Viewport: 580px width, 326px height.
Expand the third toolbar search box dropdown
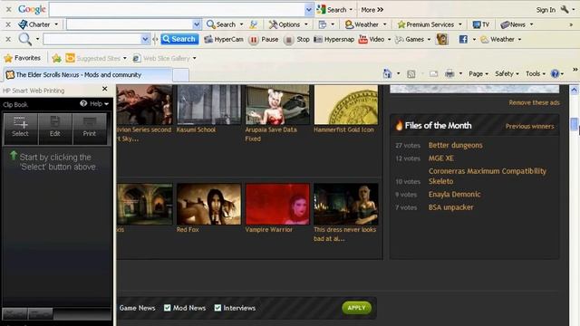(x=145, y=39)
